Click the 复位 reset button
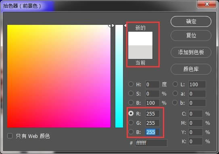This screenshot has height=154, width=219. pos(191,35)
